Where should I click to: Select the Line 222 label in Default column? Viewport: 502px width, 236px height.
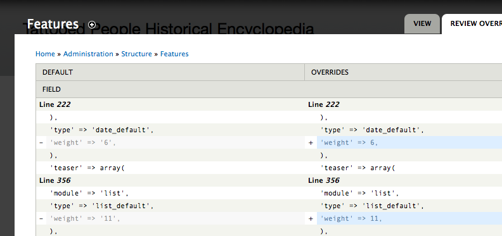pos(55,104)
